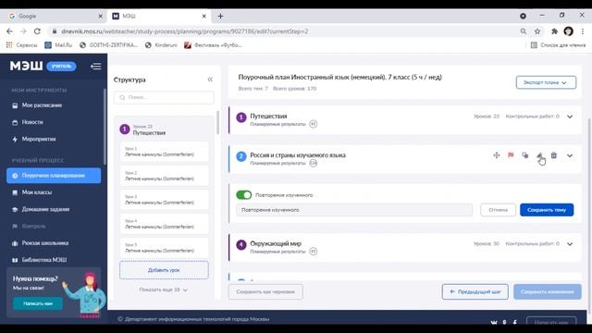Click the planned results count badge under Путешествия

click(x=313, y=124)
